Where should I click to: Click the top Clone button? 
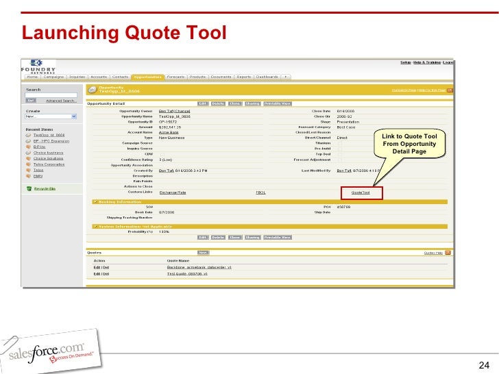coord(235,103)
